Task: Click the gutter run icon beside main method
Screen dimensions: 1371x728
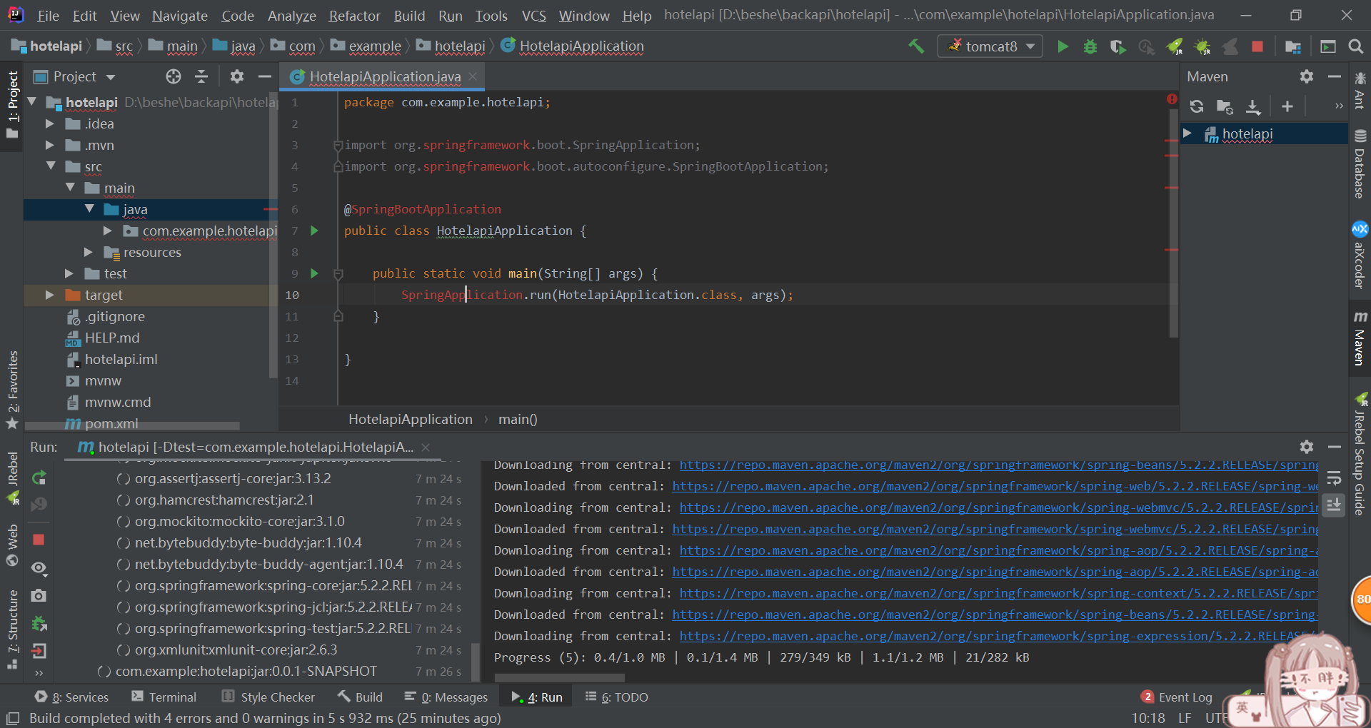Action: click(313, 273)
